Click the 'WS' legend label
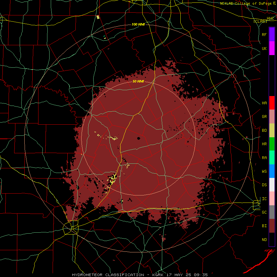 coord(264,171)
